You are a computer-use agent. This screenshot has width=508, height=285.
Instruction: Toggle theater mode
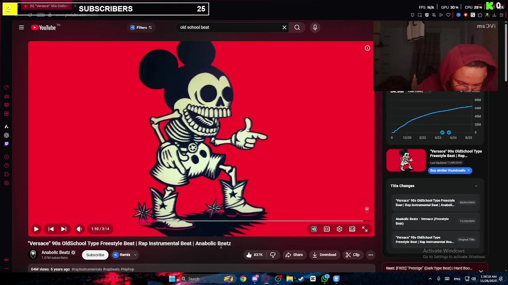tap(352, 229)
